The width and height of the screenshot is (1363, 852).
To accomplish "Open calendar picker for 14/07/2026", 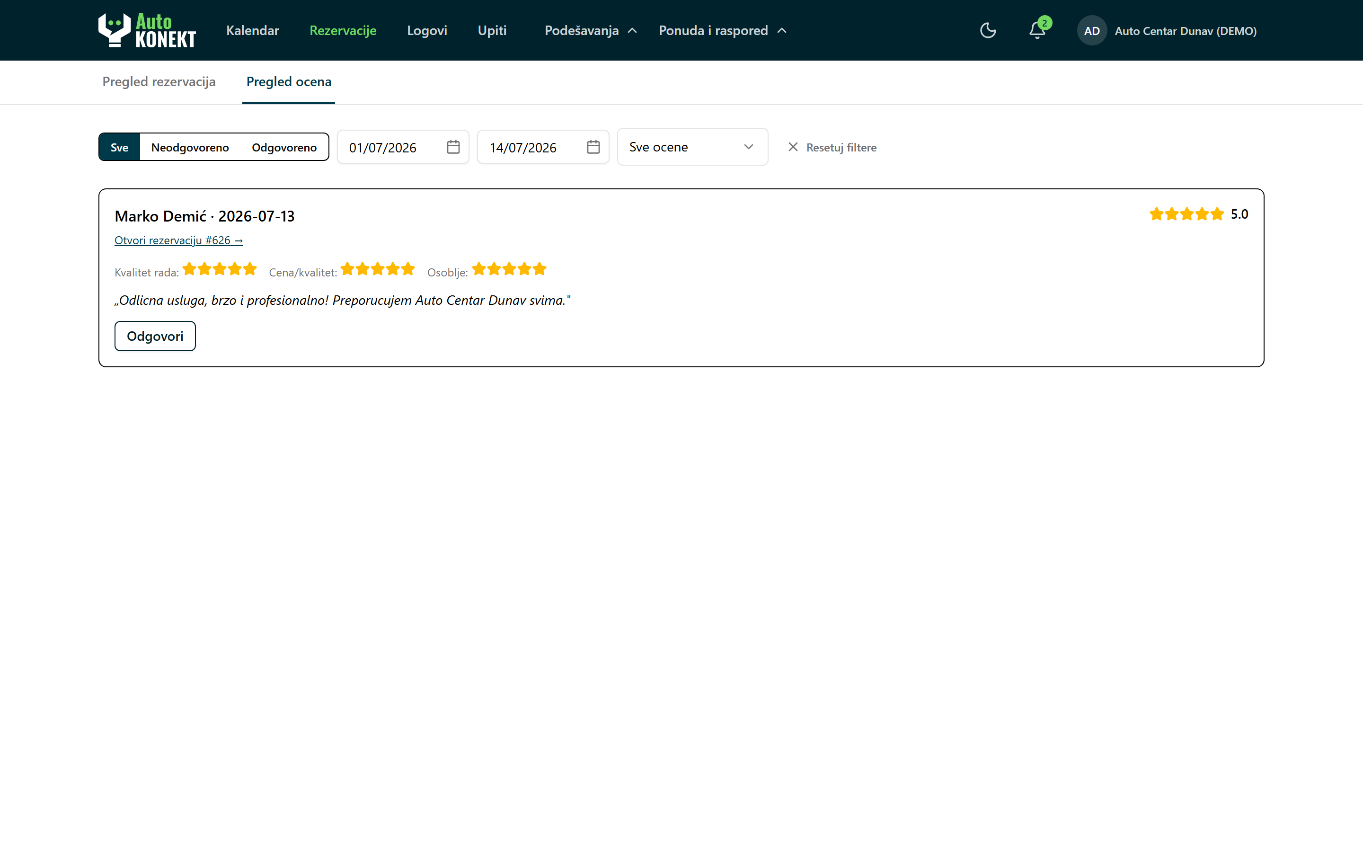I will [x=593, y=147].
